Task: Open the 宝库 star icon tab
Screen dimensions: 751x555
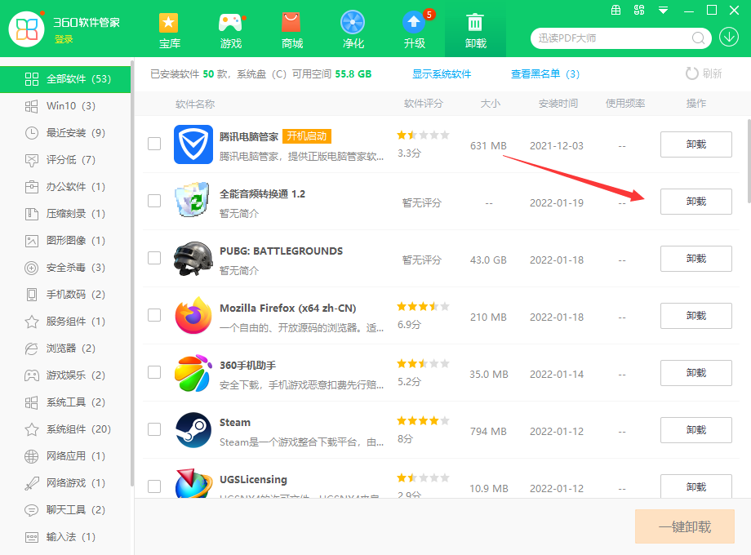Action: tap(169, 31)
